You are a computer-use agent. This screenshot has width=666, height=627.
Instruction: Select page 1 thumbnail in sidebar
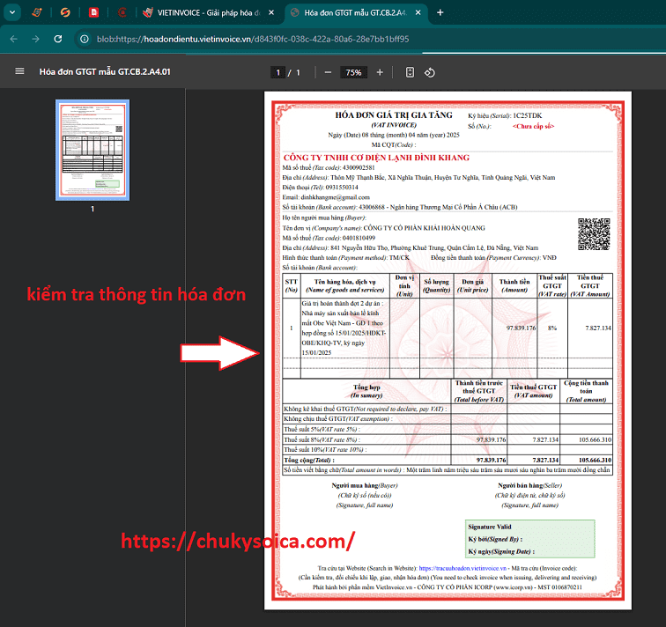pyautogui.click(x=92, y=150)
